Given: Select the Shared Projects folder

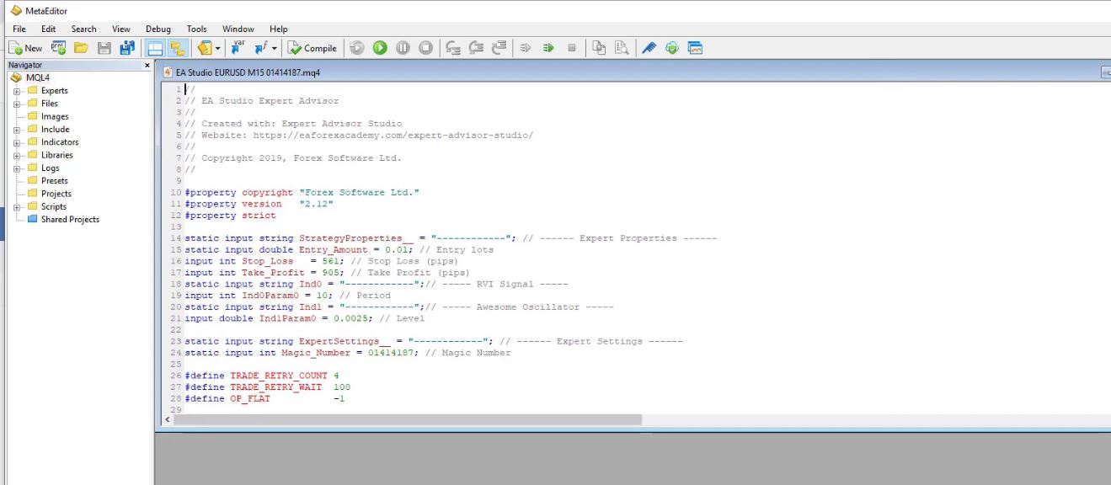Looking at the screenshot, I should (x=70, y=220).
